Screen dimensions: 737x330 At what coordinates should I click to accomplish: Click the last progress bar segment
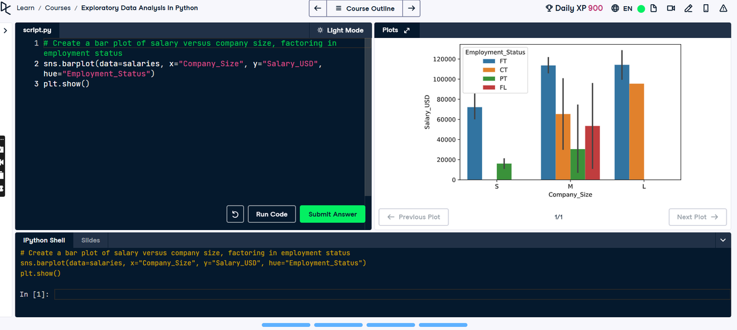coord(443,324)
